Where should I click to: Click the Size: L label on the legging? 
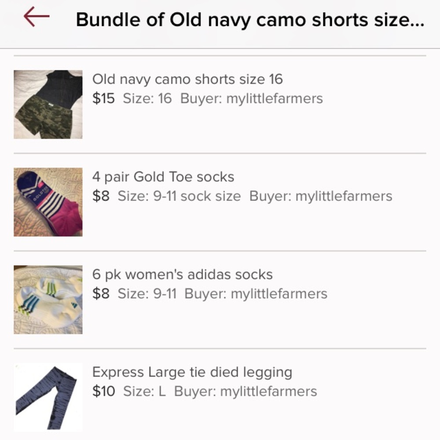147,391
